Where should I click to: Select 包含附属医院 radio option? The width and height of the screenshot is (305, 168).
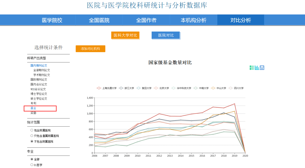coord(31,130)
